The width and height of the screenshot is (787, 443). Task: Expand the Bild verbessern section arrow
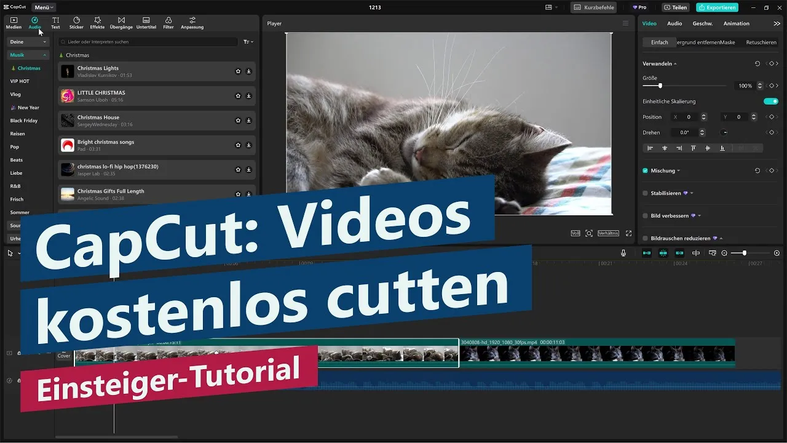pyautogui.click(x=699, y=216)
